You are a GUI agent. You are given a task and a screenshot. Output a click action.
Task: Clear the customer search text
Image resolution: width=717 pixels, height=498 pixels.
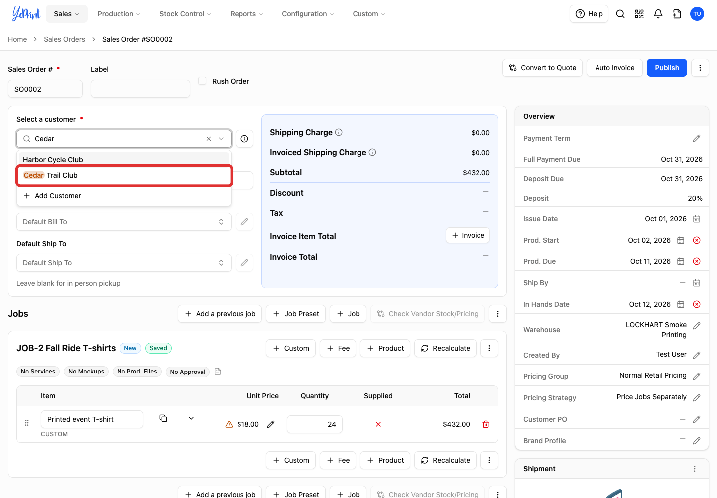click(x=209, y=139)
